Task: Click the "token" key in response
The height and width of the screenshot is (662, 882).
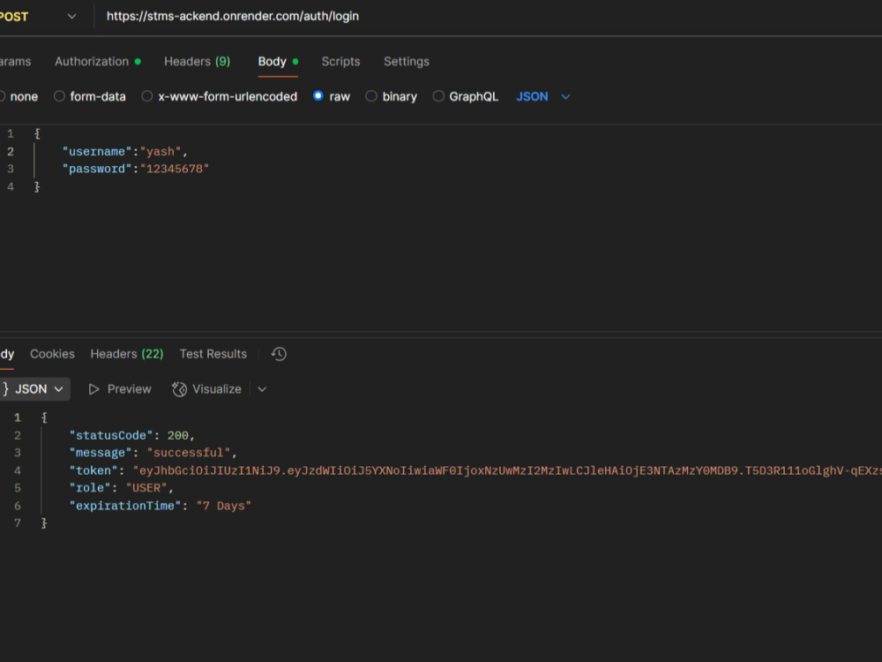Action: (x=93, y=470)
